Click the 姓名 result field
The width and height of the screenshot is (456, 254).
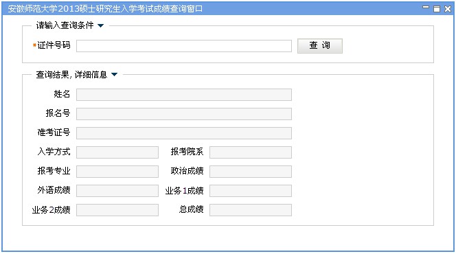pyautogui.click(x=184, y=95)
